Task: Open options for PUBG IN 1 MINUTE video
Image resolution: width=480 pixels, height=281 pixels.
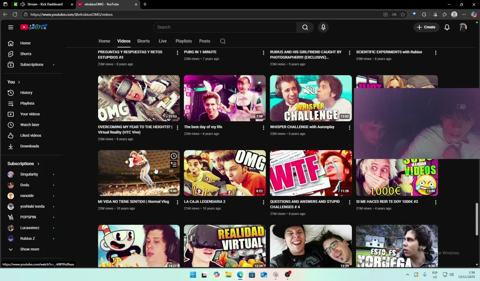Action: coord(263,53)
